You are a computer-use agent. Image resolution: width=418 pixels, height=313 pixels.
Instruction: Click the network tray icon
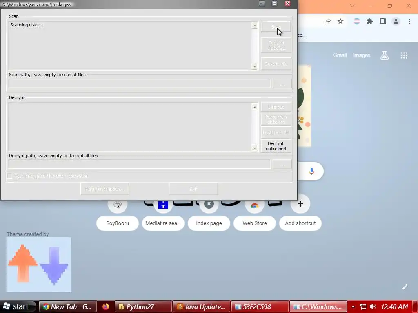point(363,306)
